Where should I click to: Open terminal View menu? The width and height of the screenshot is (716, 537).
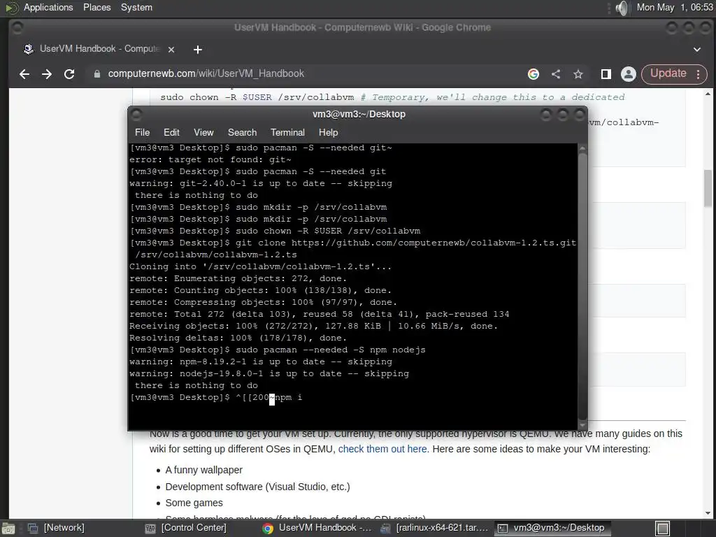click(203, 132)
